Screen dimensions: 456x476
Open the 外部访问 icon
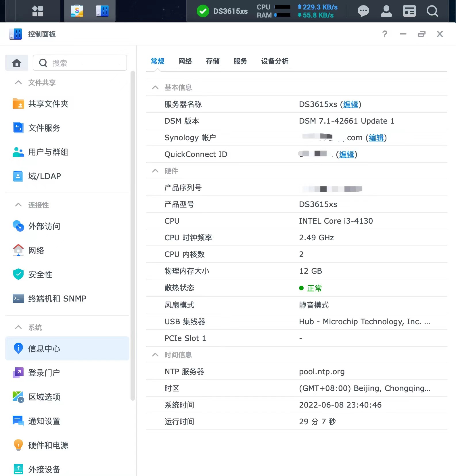click(18, 226)
